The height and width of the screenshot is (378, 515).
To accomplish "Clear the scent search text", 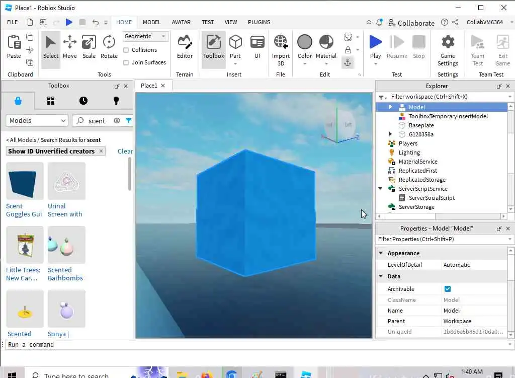I will 117,121.
